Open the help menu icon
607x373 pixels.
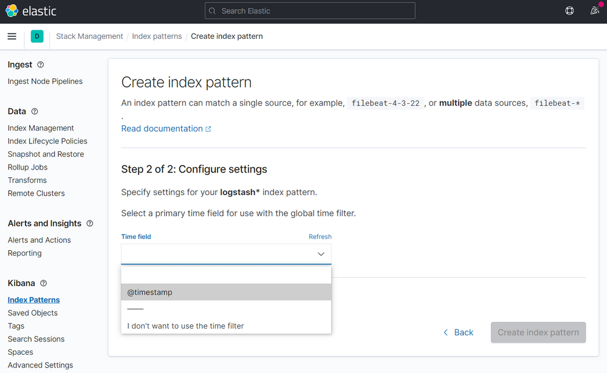pyautogui.click(x=569, y=11)
